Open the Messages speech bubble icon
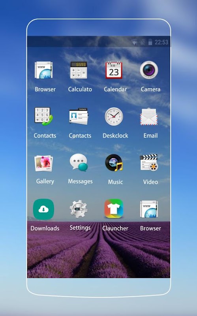Image resolution: width=197 pixels, height=316 pixels. [79, 163]
